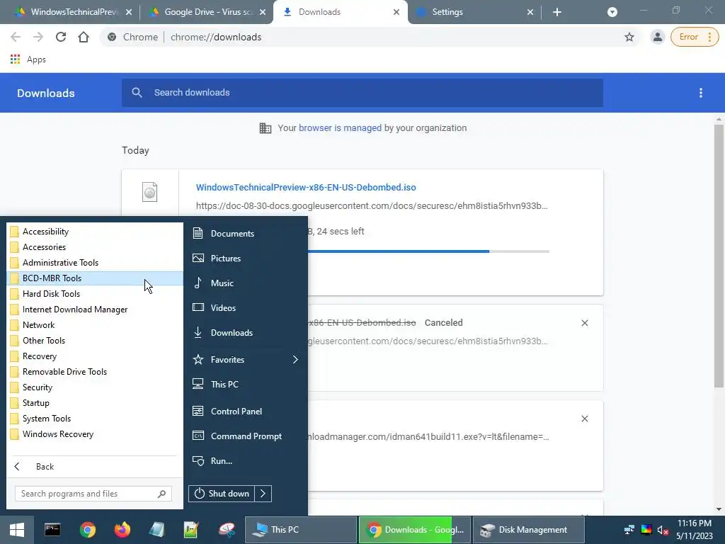
Task: Open Documents from the Start menu
Action: [223, 233]
